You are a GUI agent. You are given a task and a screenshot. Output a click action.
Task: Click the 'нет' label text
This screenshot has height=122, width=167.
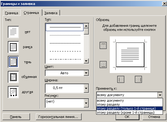[28, 32]
